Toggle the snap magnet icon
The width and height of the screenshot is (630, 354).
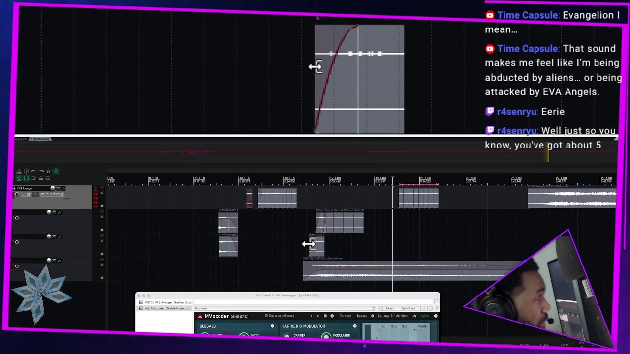click(33, 178)
